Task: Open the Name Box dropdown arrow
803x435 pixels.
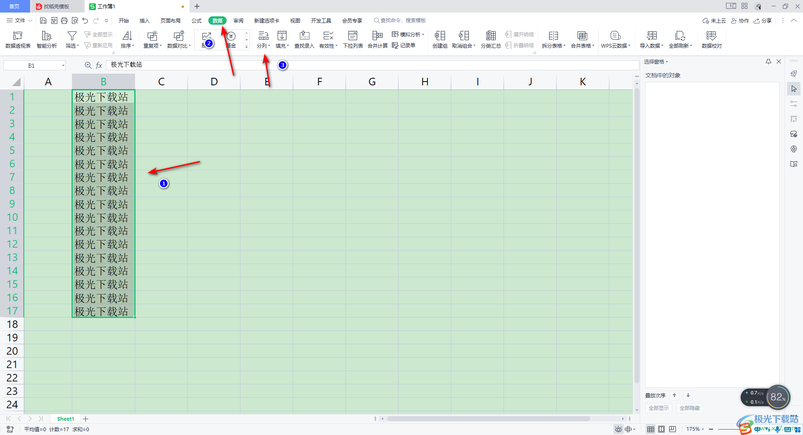Action: pyautogui.click(x=63, y=65)
